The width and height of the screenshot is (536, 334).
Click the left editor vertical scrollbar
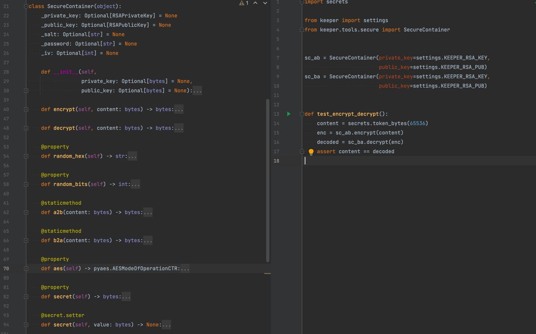(268, 180)
